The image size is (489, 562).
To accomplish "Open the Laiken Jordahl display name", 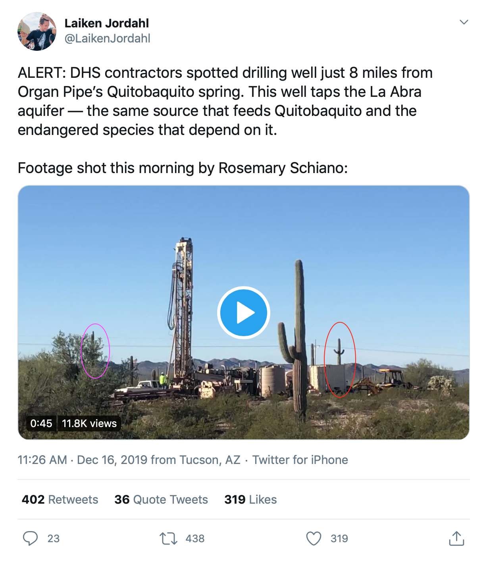I will 107,23.
